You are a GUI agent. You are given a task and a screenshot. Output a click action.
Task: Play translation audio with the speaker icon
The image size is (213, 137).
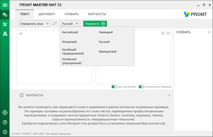pos(168,33)
